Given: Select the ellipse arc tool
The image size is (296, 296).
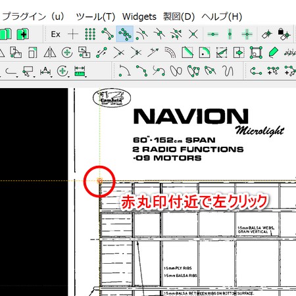Looking at the screenshot, I should pos(176,71).
